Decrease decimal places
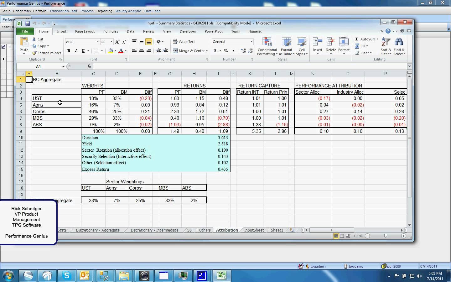The image size is (451, 282). point(251,51)
